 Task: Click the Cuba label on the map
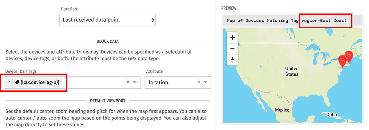click(331, 115)
